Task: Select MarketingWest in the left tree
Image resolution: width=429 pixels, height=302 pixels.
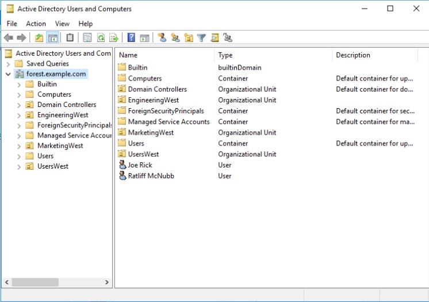Action: (60, 146)
